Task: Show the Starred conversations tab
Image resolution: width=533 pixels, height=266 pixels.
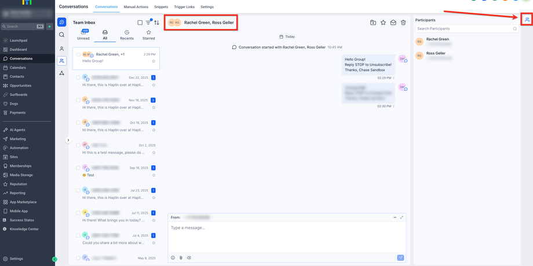Action: click(148, 35)
